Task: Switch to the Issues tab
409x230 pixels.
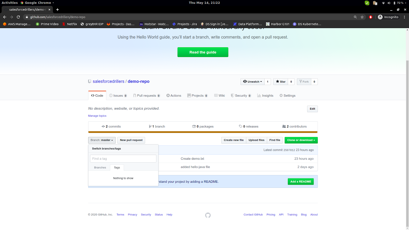Action: pos(118,96)
